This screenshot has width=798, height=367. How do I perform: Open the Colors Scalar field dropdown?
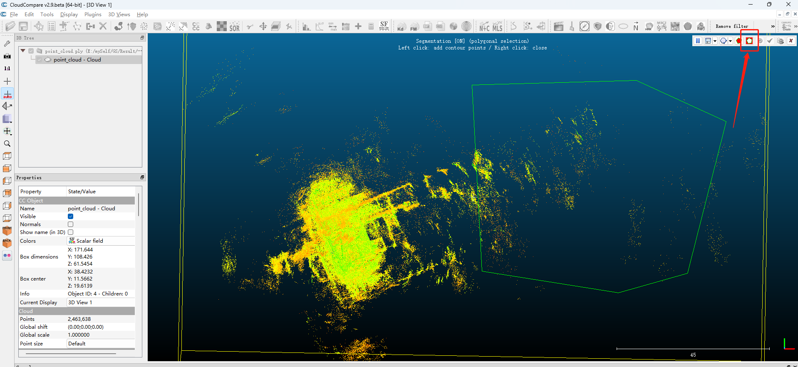(101, 241)
